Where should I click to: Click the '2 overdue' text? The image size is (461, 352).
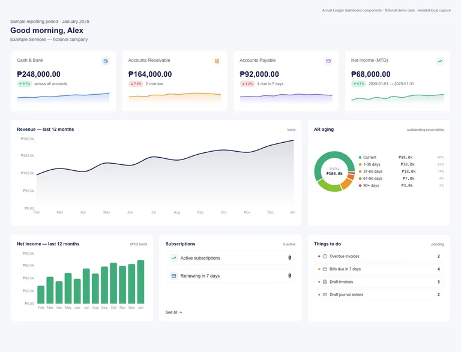pos(154,84)
